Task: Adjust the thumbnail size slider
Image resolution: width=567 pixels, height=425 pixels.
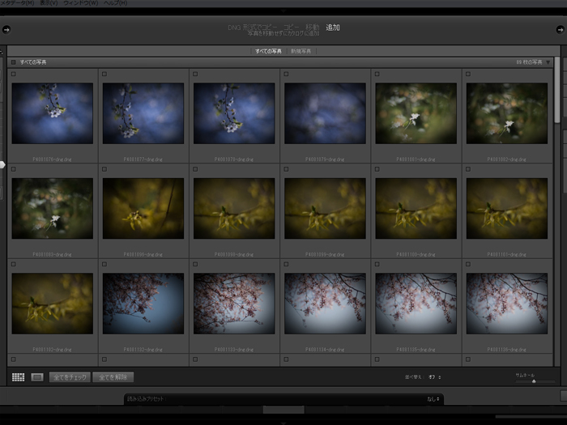Action: 533,381
